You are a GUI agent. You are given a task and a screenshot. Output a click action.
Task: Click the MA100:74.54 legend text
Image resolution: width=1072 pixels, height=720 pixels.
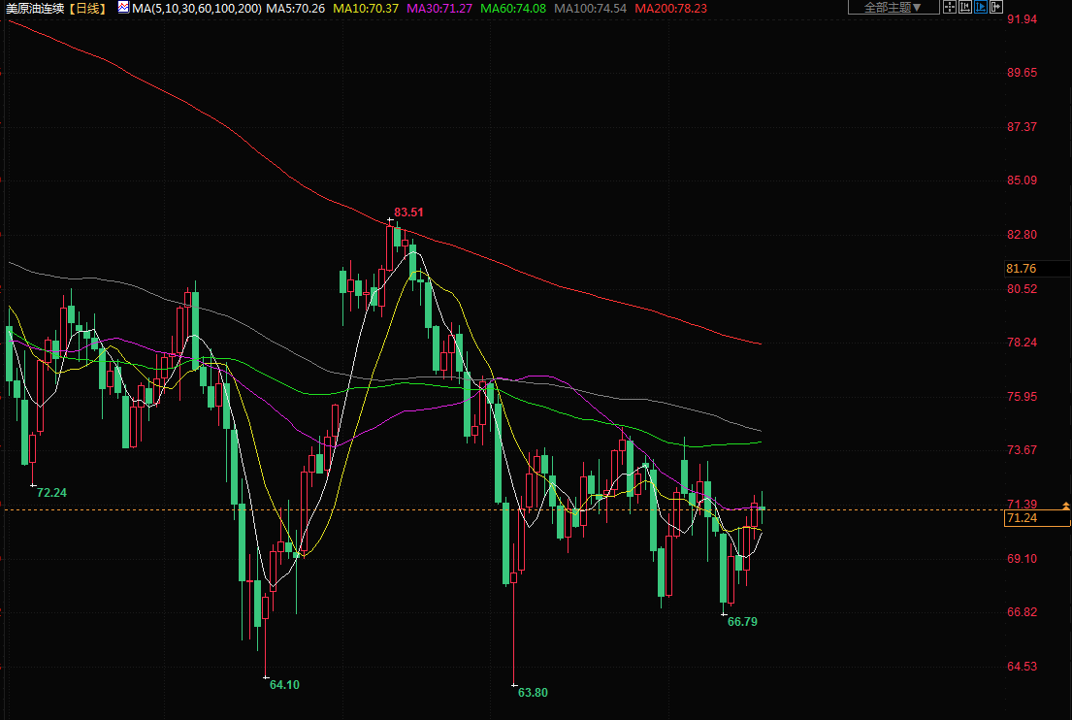[x=590, y=8]
